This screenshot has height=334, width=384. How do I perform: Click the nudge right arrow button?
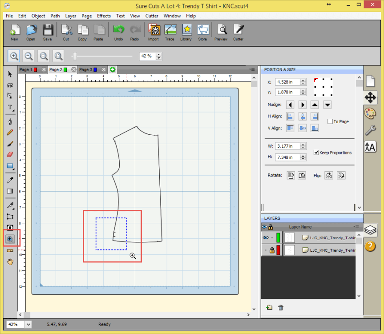click(303, 105)
